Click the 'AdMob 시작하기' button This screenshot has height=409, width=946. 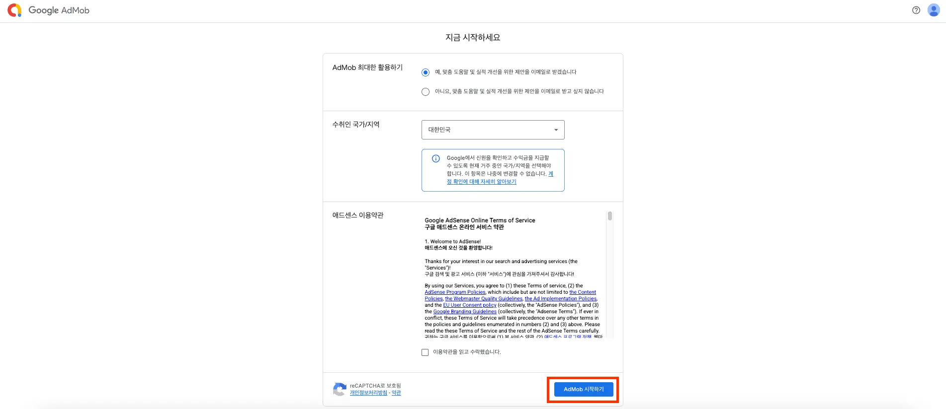pyautogui.click(x=584, y=389)
